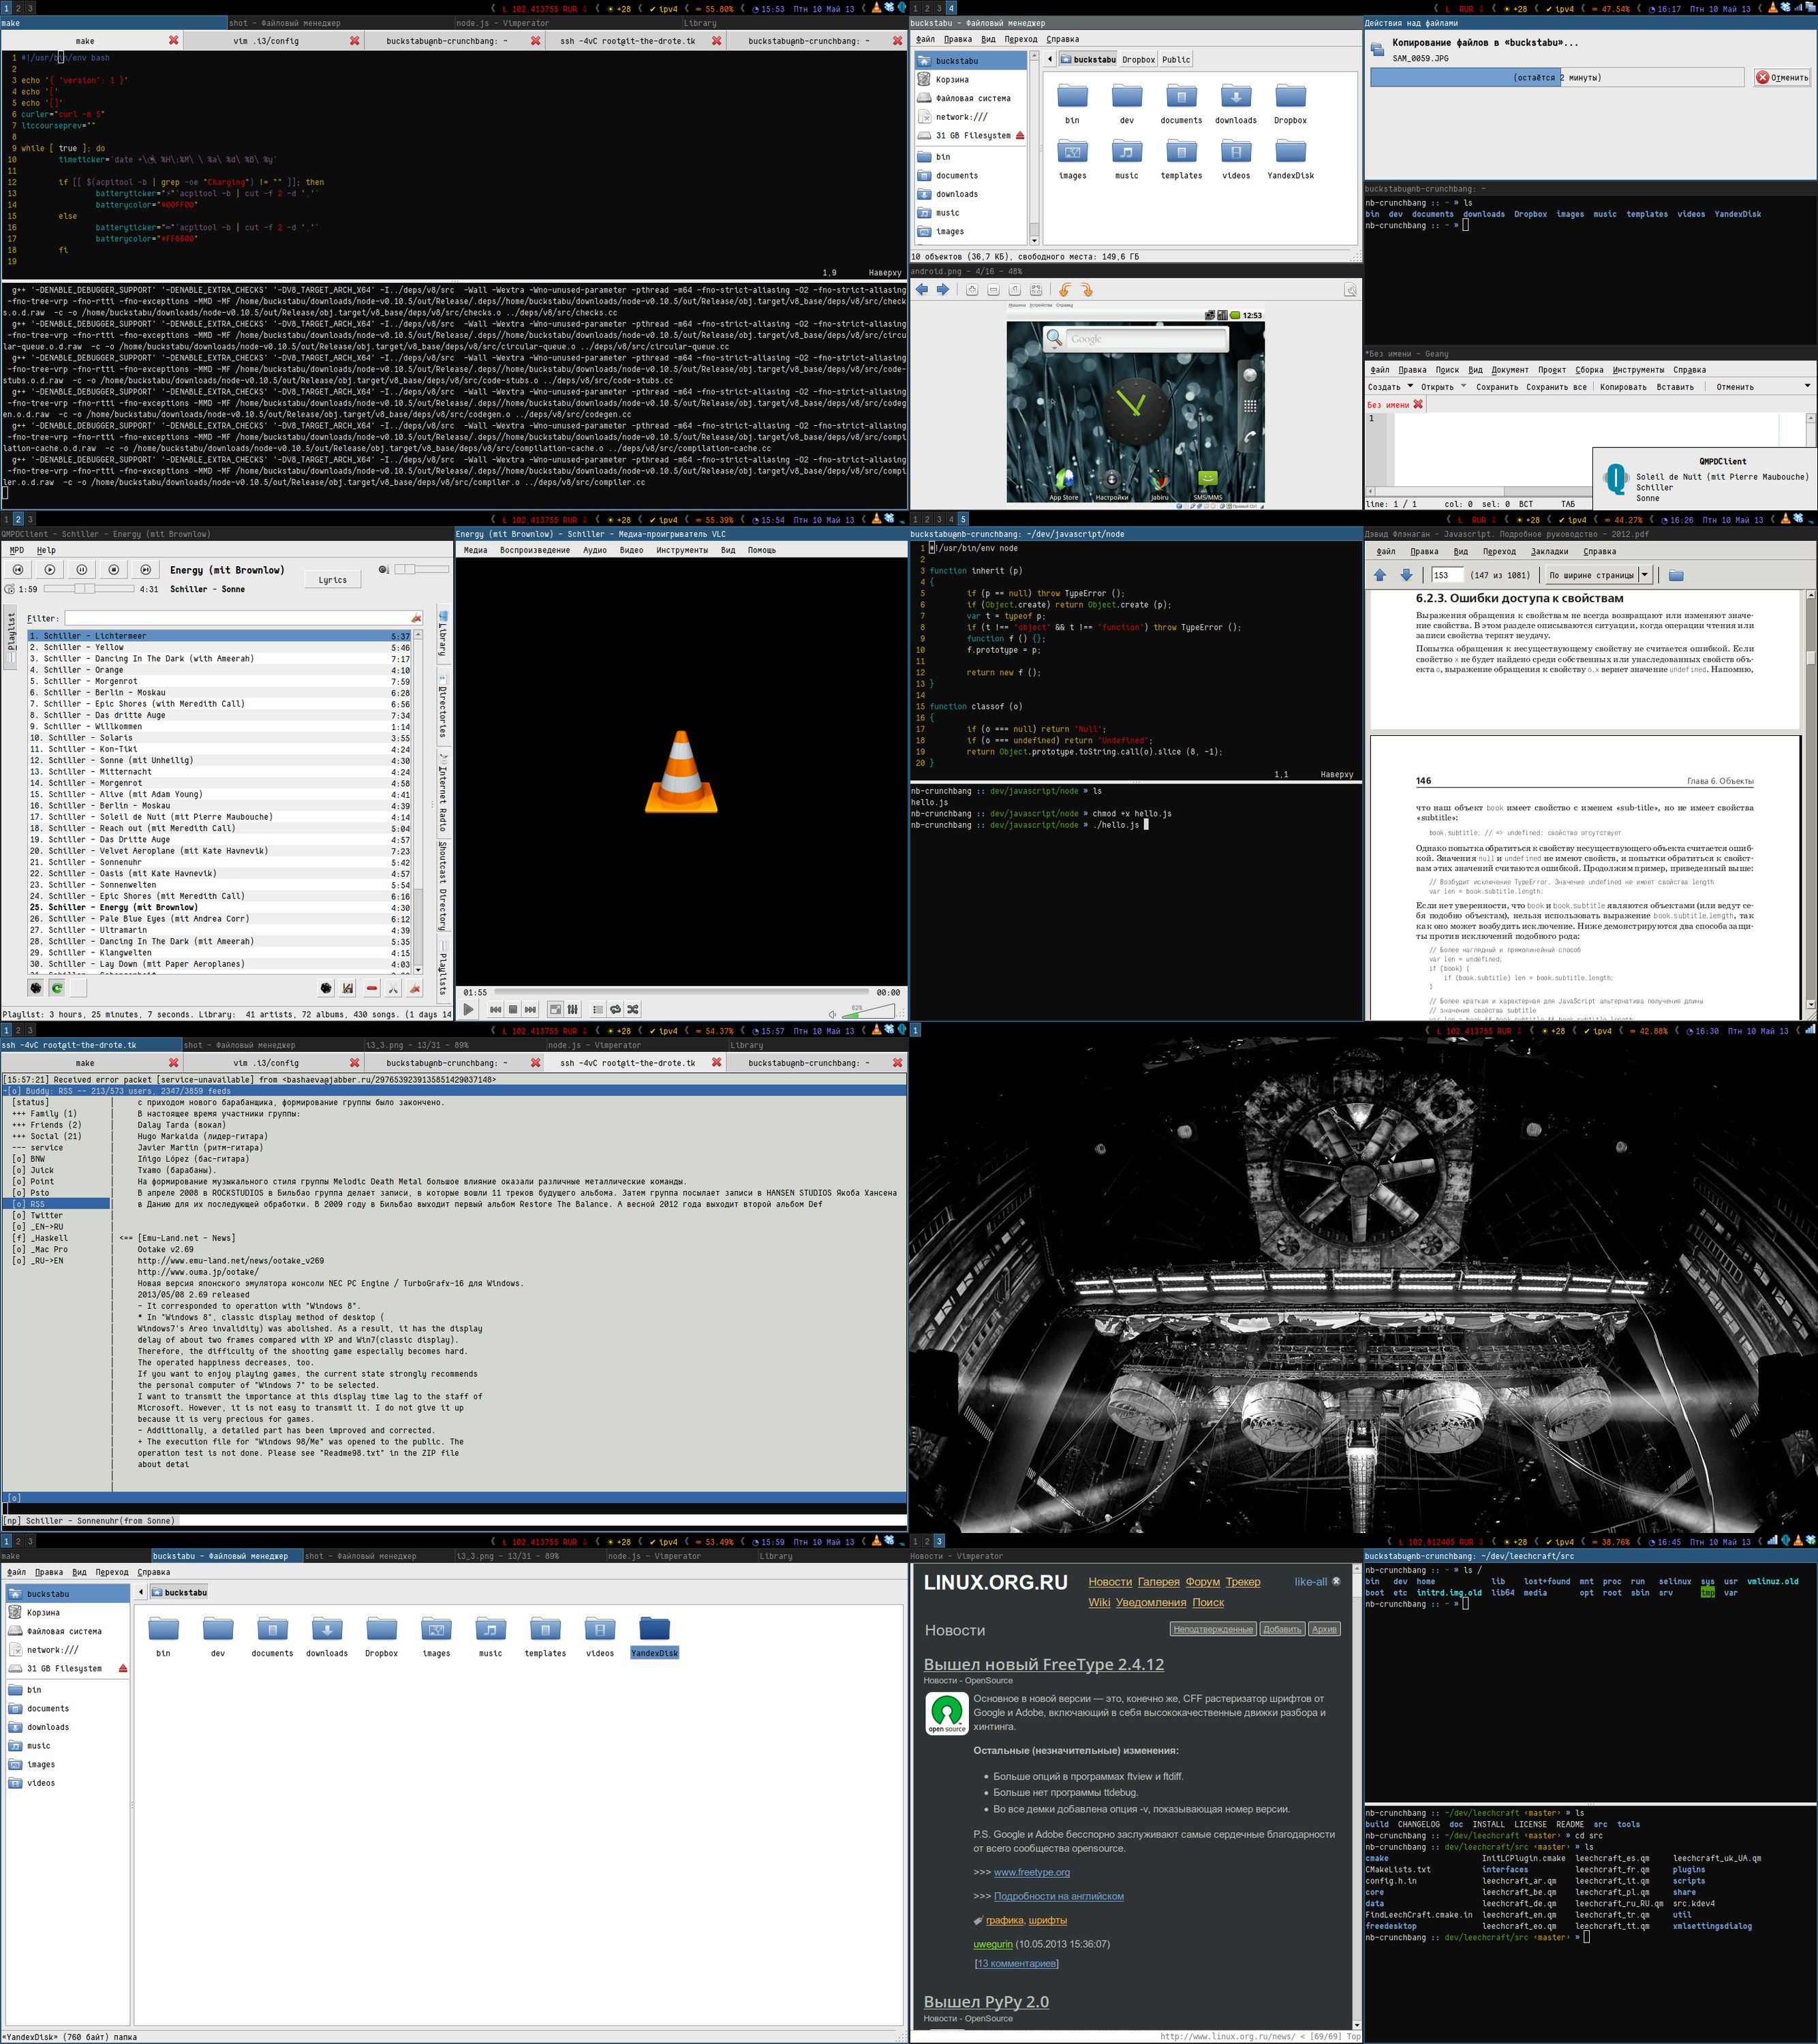
Task: Open the VLC Инструменты menu
Action: (682, 550)
